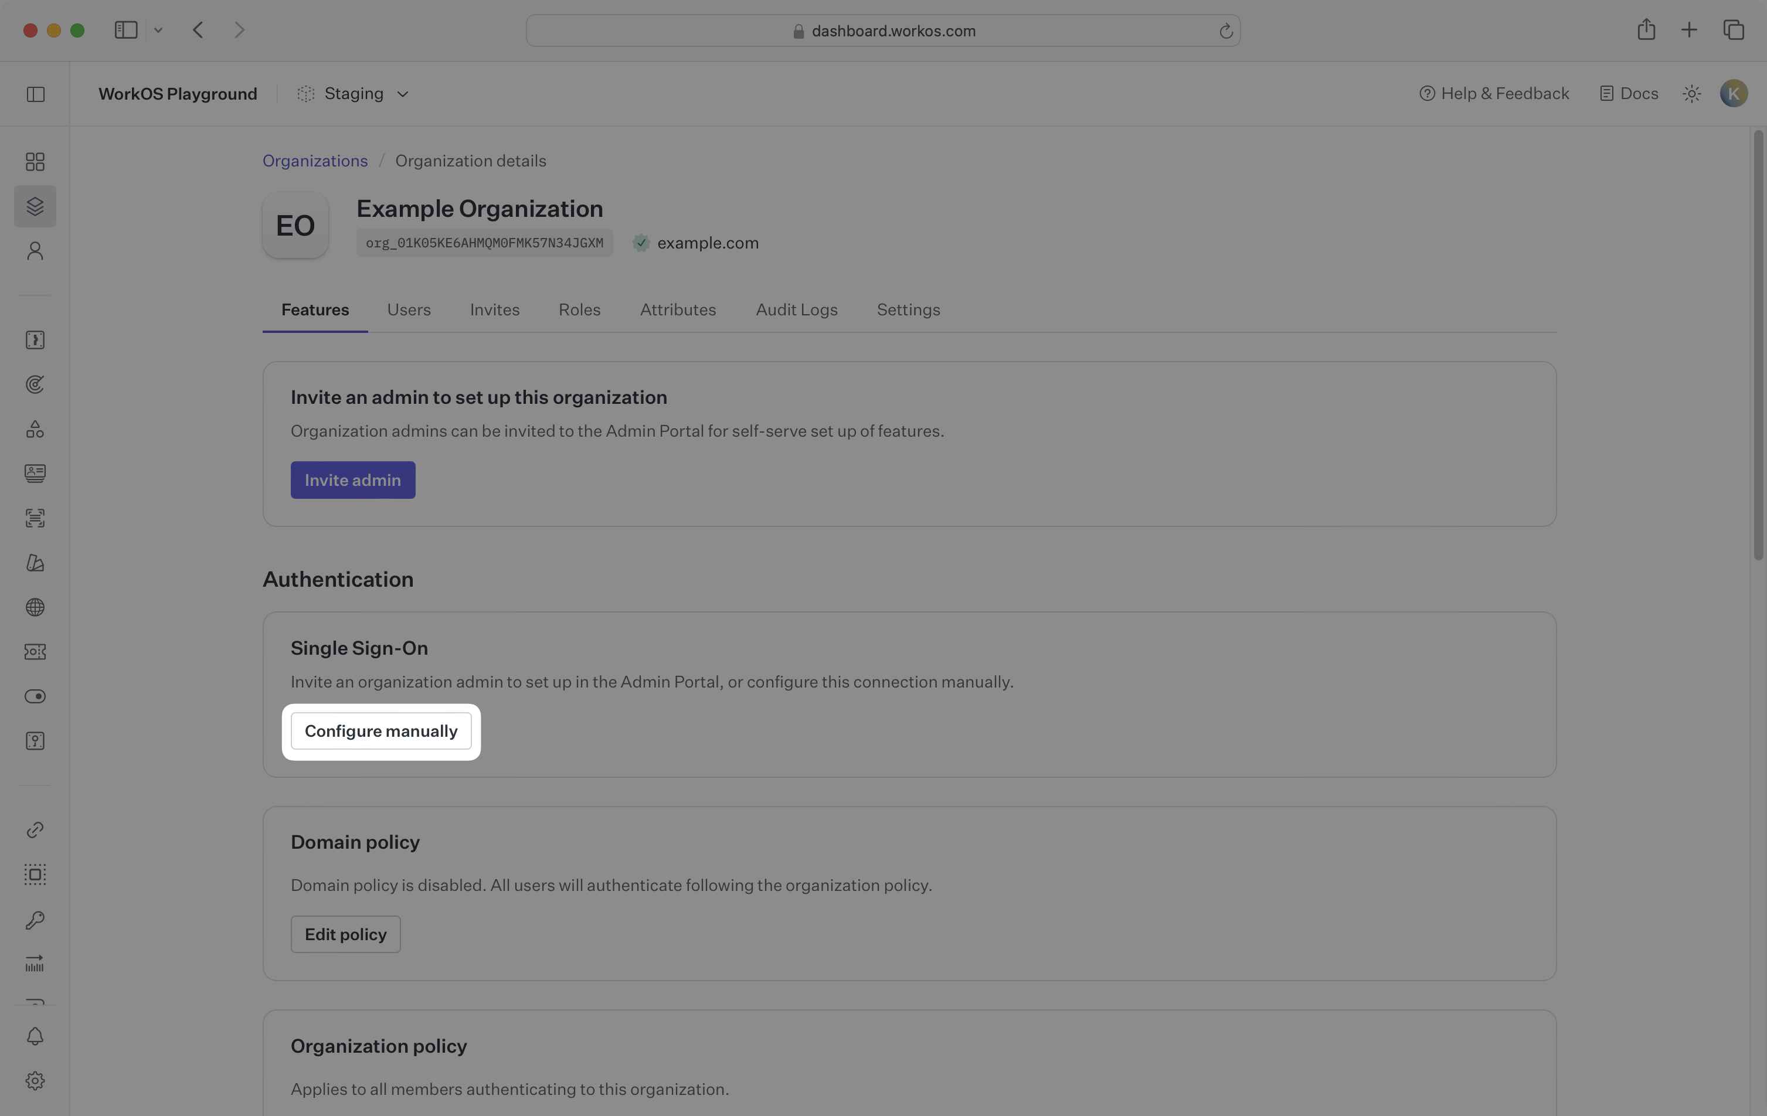Click the Configure manually button
Image resolution: width=1767 pixels, height=1116 pixels.
click(x=381, y=731)
